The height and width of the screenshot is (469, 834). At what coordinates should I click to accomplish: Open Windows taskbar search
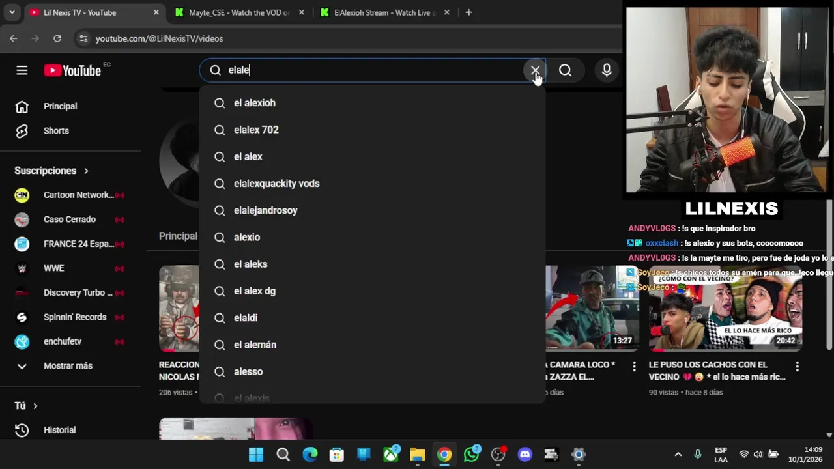click(x=283, y=454)
